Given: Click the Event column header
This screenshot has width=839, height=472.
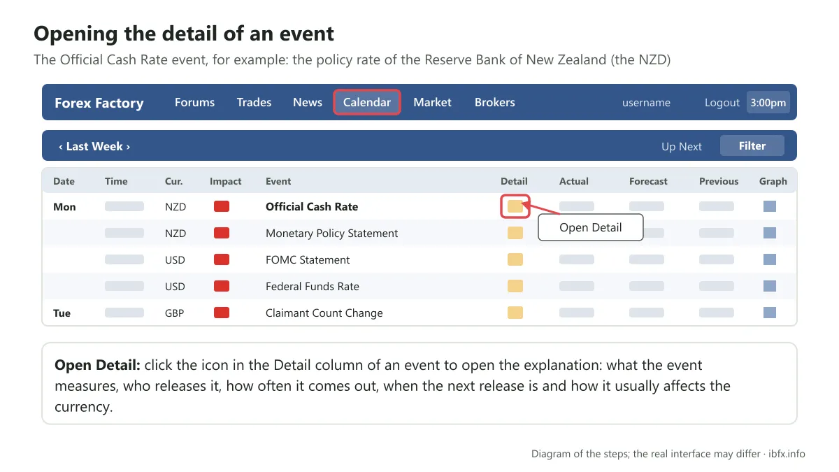Looking at the screenshot, I should 278,181.
